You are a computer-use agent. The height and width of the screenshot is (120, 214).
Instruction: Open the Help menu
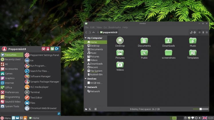(125, 27)
